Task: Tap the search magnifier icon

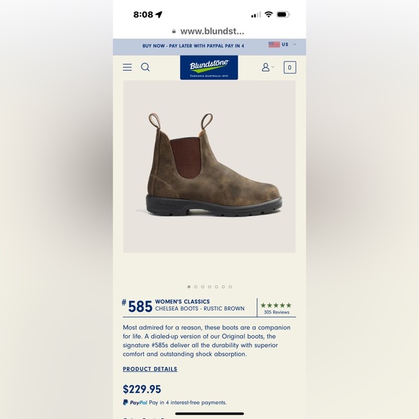Action: tap(145, 67)
